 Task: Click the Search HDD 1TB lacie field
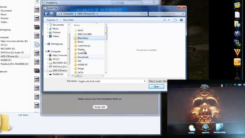pos(165,14)
